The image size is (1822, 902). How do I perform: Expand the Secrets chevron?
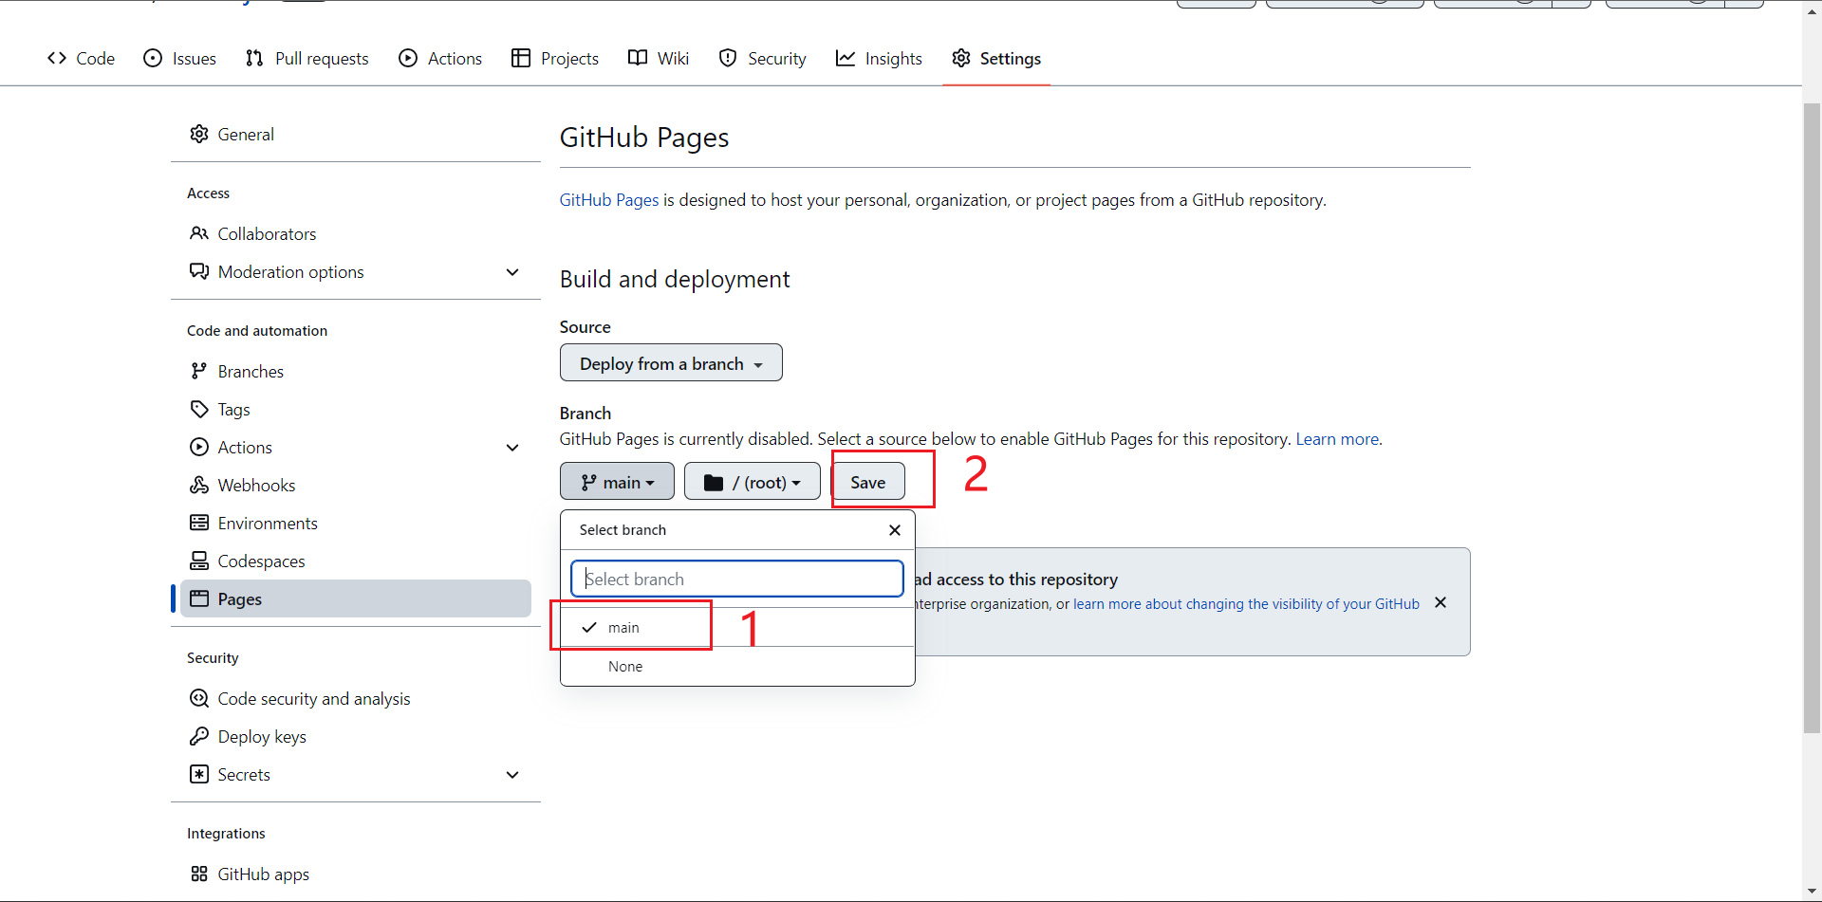(512, 775)
